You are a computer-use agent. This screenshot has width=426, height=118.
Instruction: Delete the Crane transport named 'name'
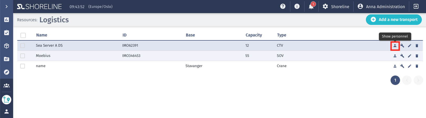tap(417, 66)
